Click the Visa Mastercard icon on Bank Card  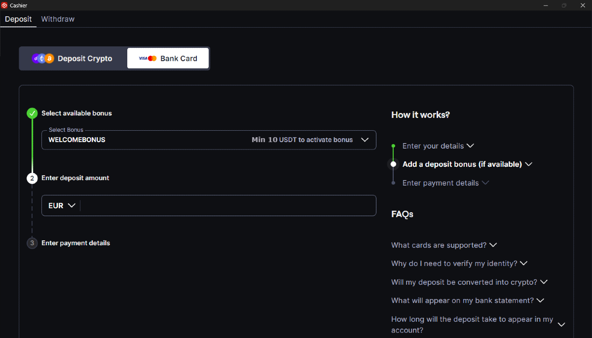point(148,58)
